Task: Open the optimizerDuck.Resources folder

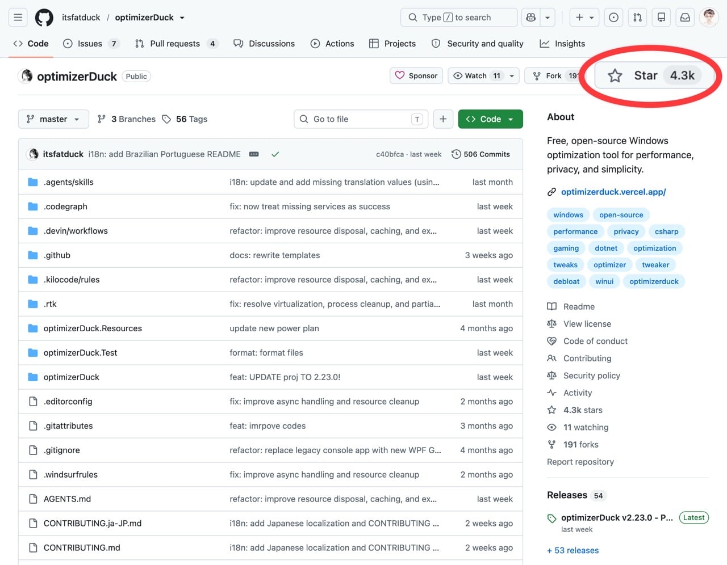Action: pyautogui.click(x=93, y=328)
